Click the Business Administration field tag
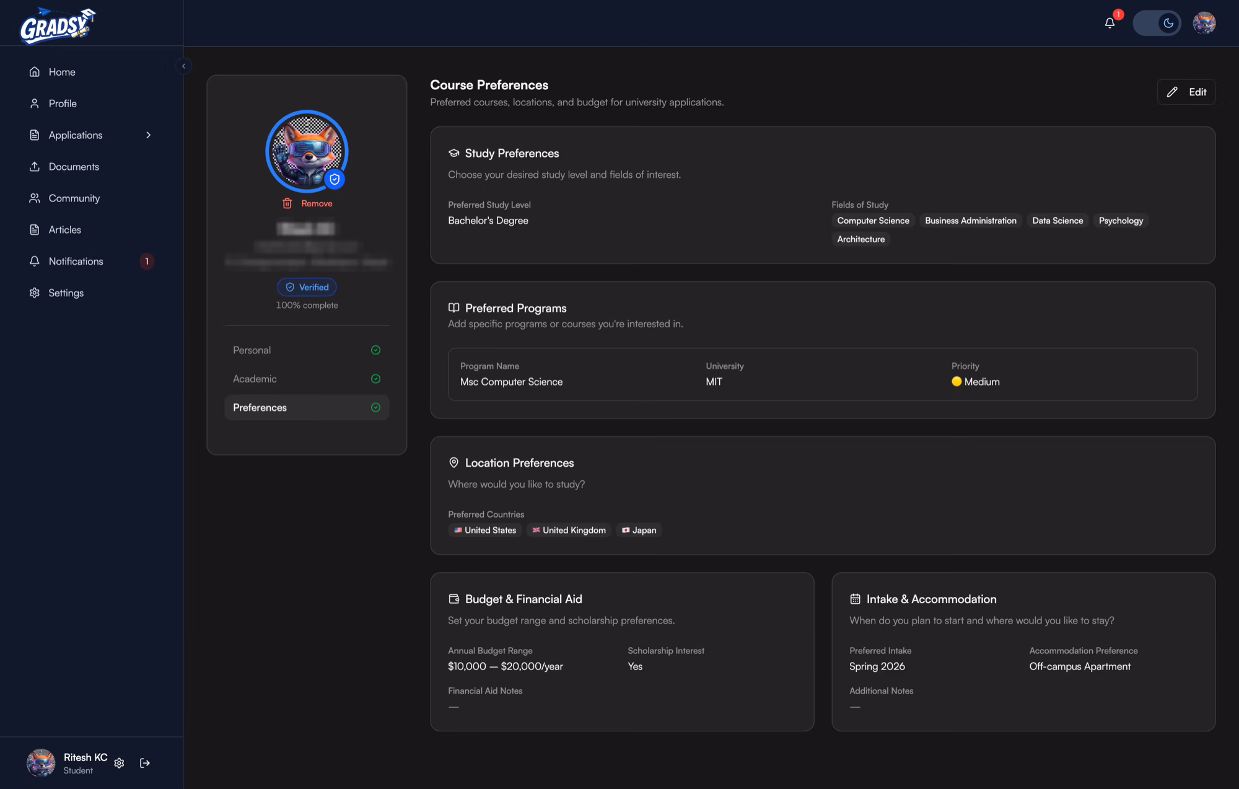Viewport: 1239px width, 789px height. (970, 221)
